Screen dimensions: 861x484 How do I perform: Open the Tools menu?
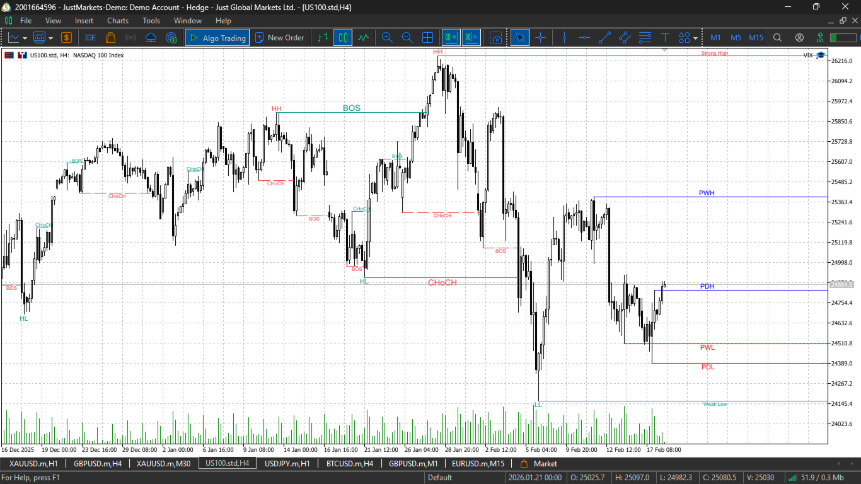[x=151, y=21]
